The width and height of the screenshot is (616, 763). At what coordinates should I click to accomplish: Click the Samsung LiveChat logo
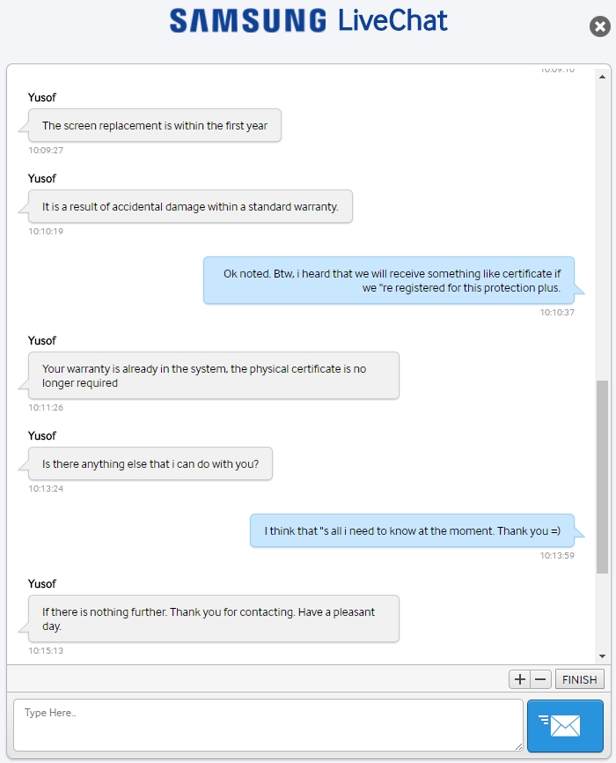tap(308, 21)
